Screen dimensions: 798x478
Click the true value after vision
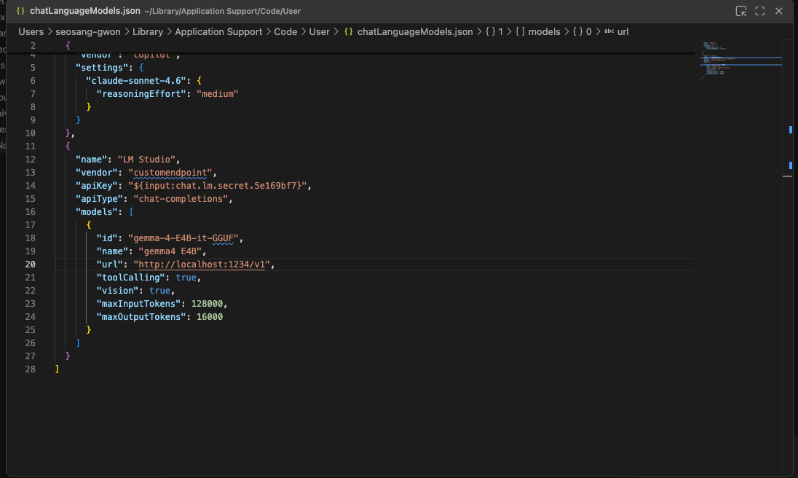(x=159, y=290)
